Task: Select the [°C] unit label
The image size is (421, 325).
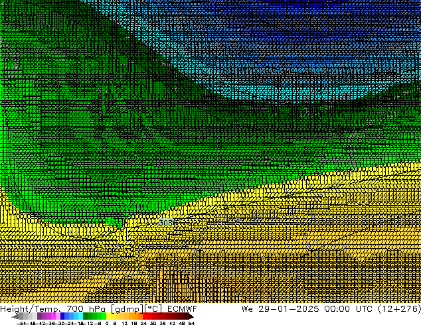Action: click(152, 309)
